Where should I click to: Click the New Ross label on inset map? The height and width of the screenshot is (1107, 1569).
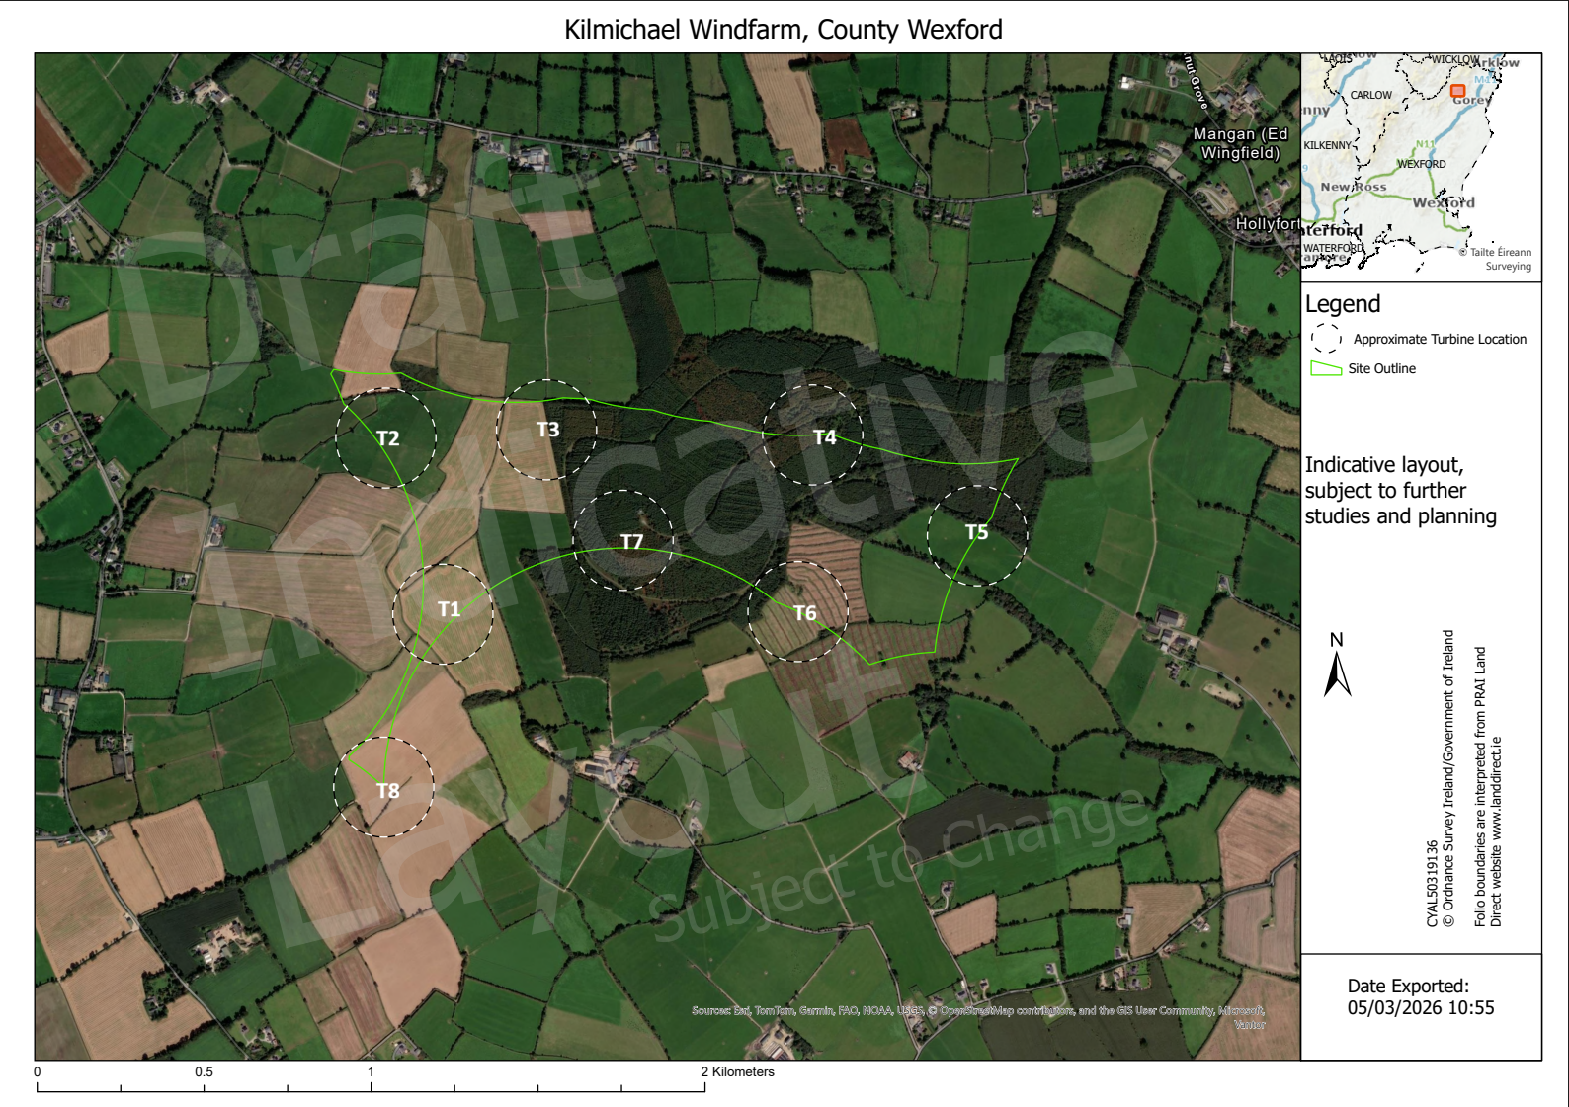click(1354, 187)
